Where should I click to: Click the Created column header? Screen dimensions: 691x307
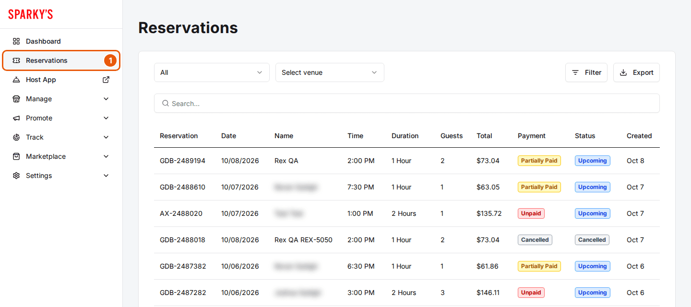click(639, 136)
